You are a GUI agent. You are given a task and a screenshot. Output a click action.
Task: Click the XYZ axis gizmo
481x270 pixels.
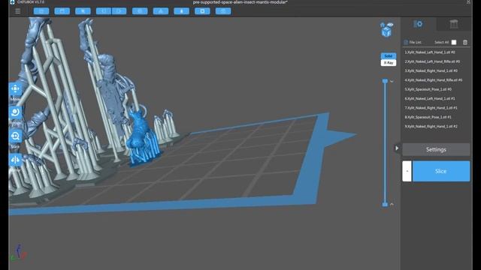point(18,253)
